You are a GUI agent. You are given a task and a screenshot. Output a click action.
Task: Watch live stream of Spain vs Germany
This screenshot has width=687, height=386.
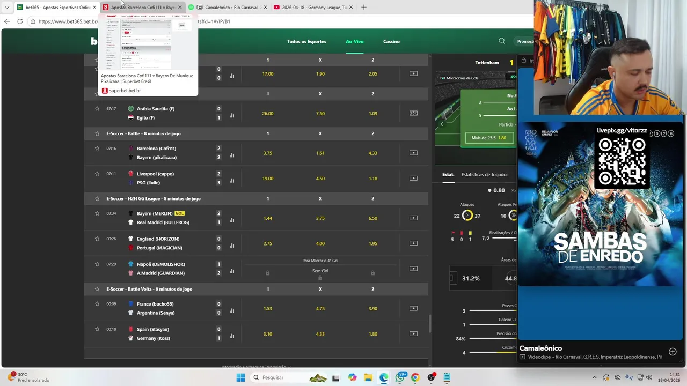[x=413, y=333]
